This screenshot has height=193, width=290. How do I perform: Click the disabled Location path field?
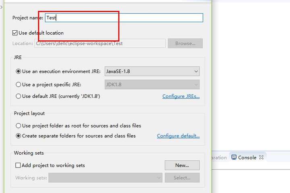pos(100,43)
